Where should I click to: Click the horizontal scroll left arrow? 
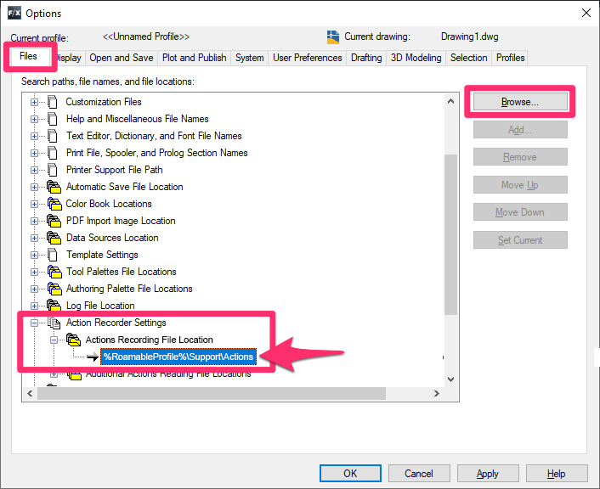pos(30,393)
